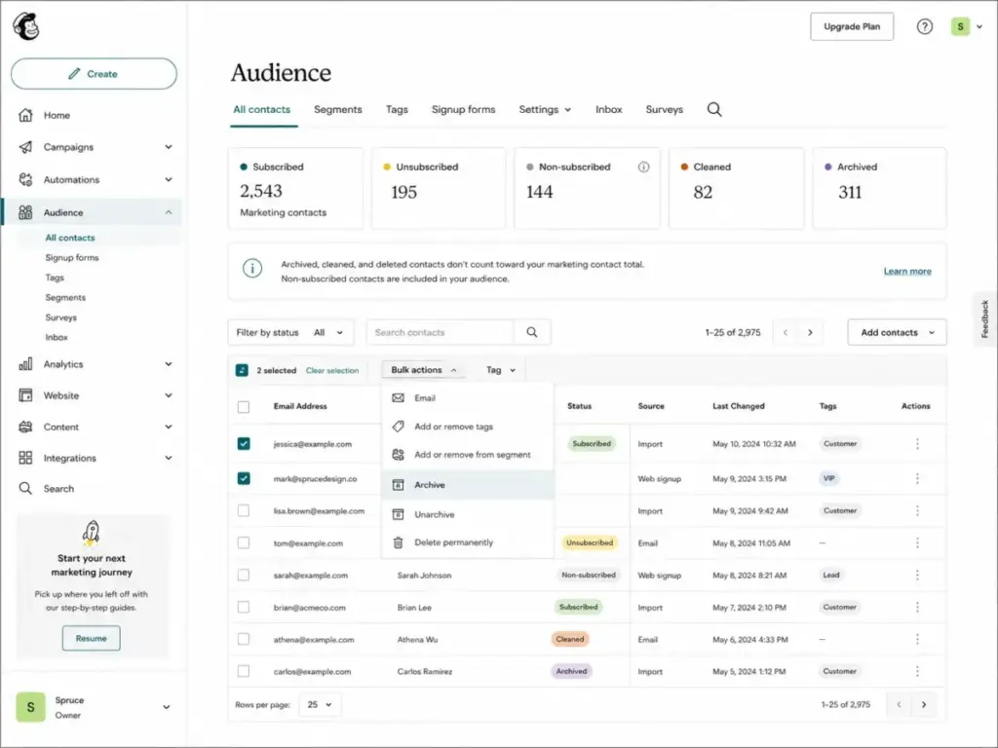Switch to the Tags tab
The image size is (998, 748).
(397, 109)
